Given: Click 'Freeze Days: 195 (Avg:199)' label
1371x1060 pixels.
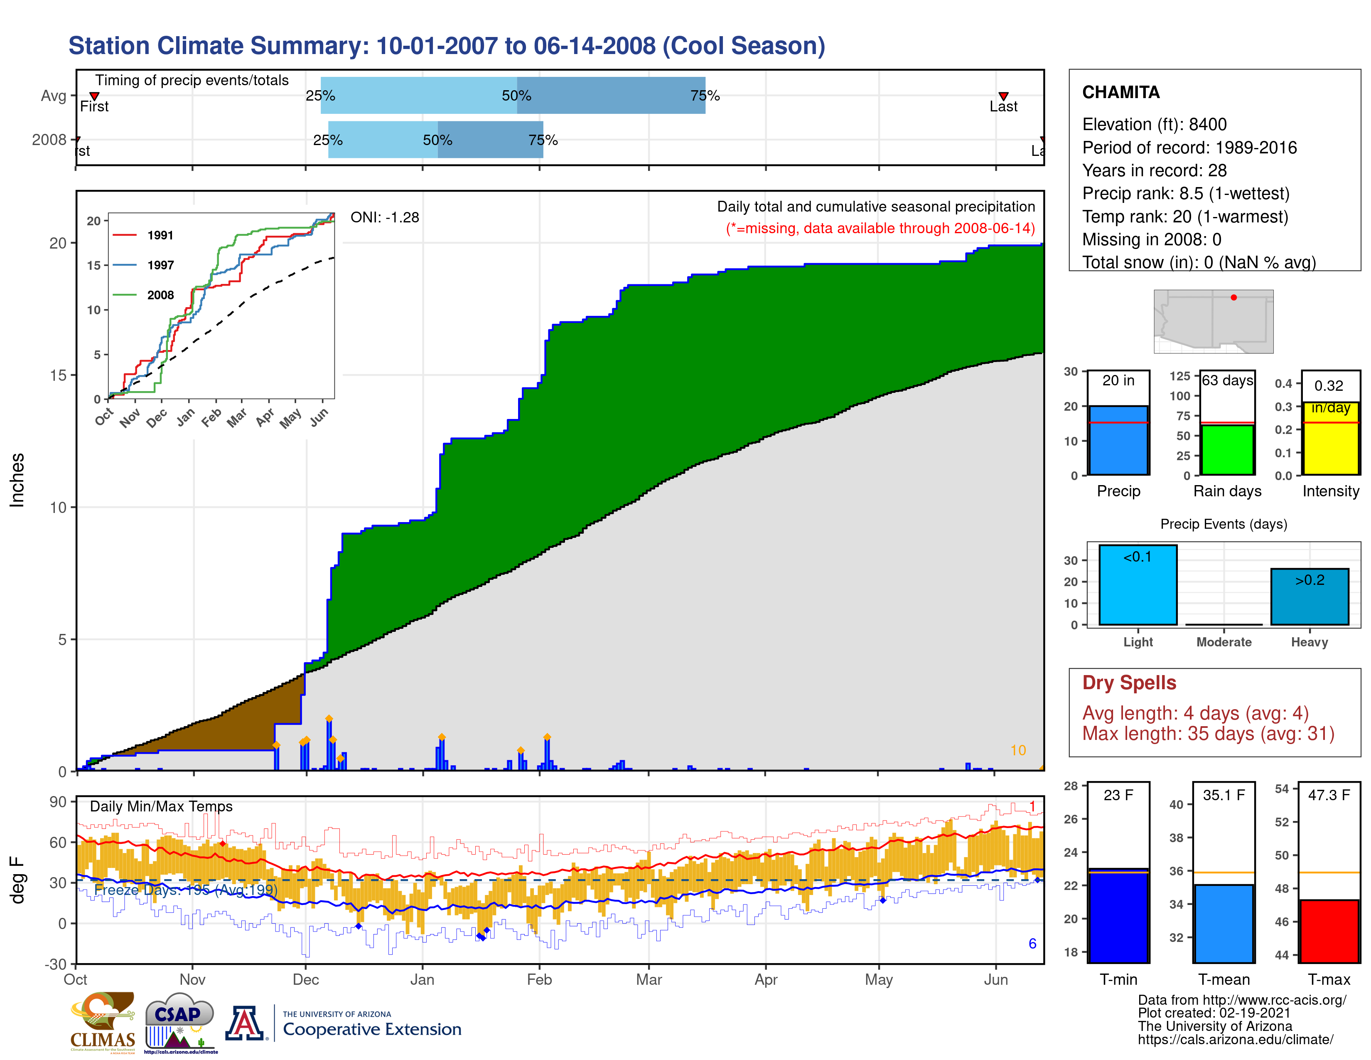Looking at the screenshot, I should point(185,890).
